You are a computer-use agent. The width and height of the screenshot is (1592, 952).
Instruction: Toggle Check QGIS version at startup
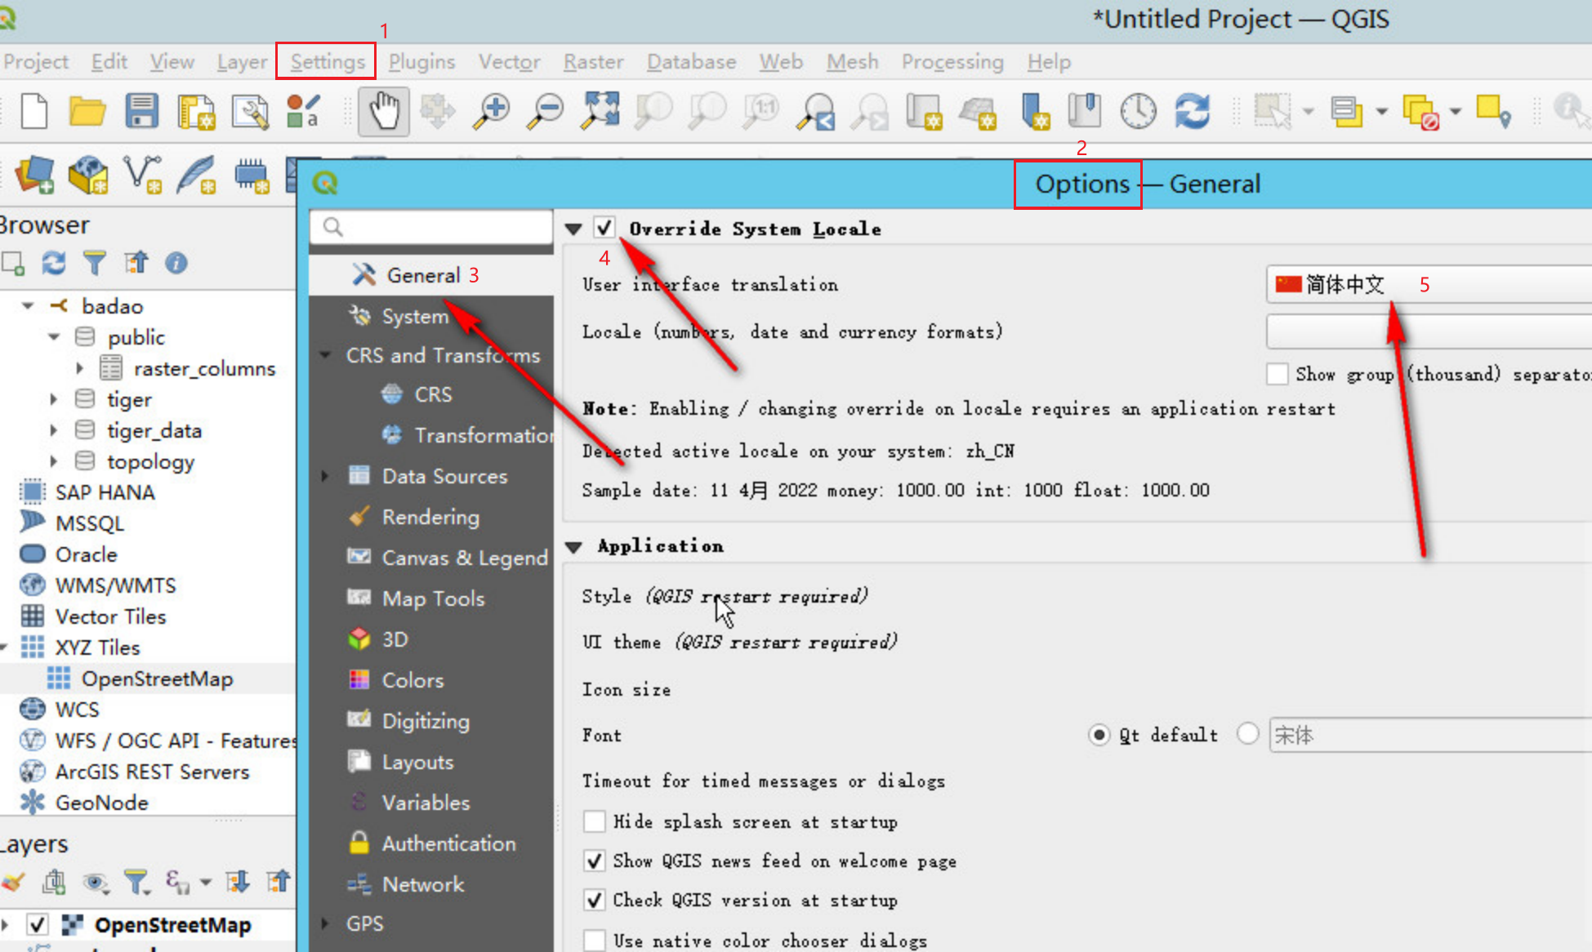tap(595, 900)
